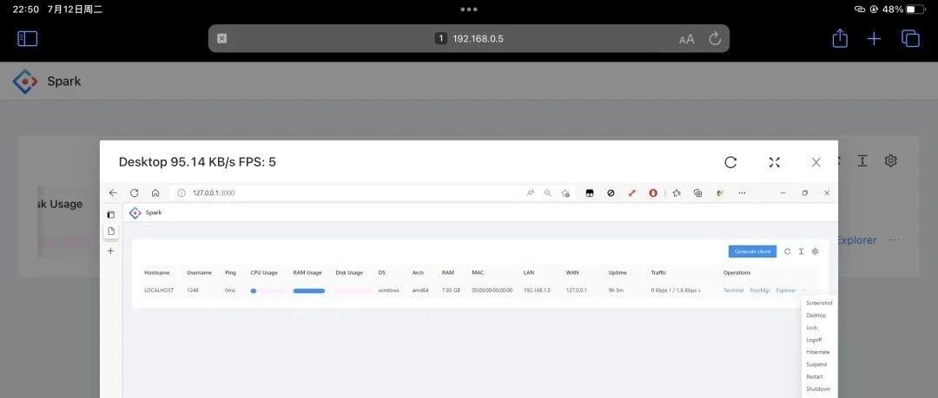Click the Hostname column header
Image resolution: width=938 pixels, height=398 pixels.
(156, 273)
